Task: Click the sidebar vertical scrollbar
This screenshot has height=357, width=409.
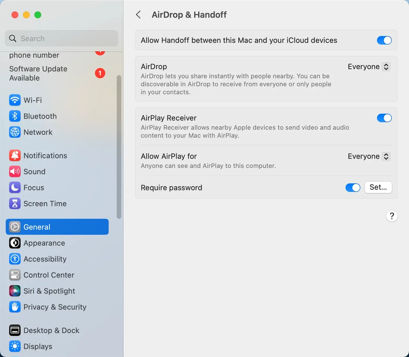Action: pyautogui.click(x=119, y=147)
